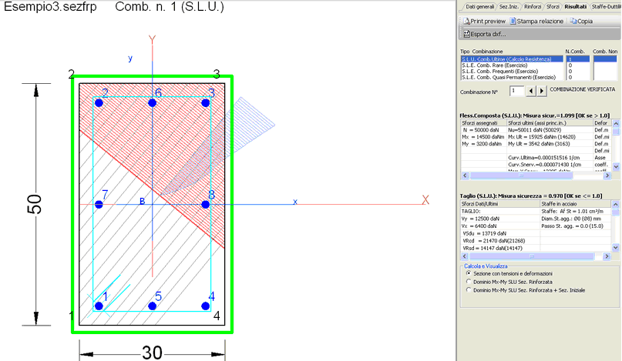Click the Combinazione N° input field

pyautogui.click(x=517, y=91)
